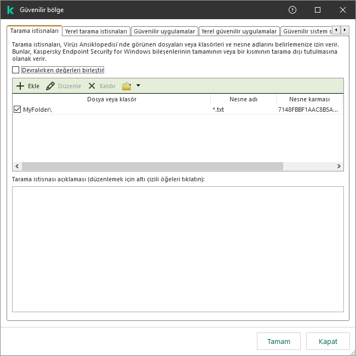Click the import/export folder icon
The height and width of the screenshot is (356, 356).
(x=127, y=86)
